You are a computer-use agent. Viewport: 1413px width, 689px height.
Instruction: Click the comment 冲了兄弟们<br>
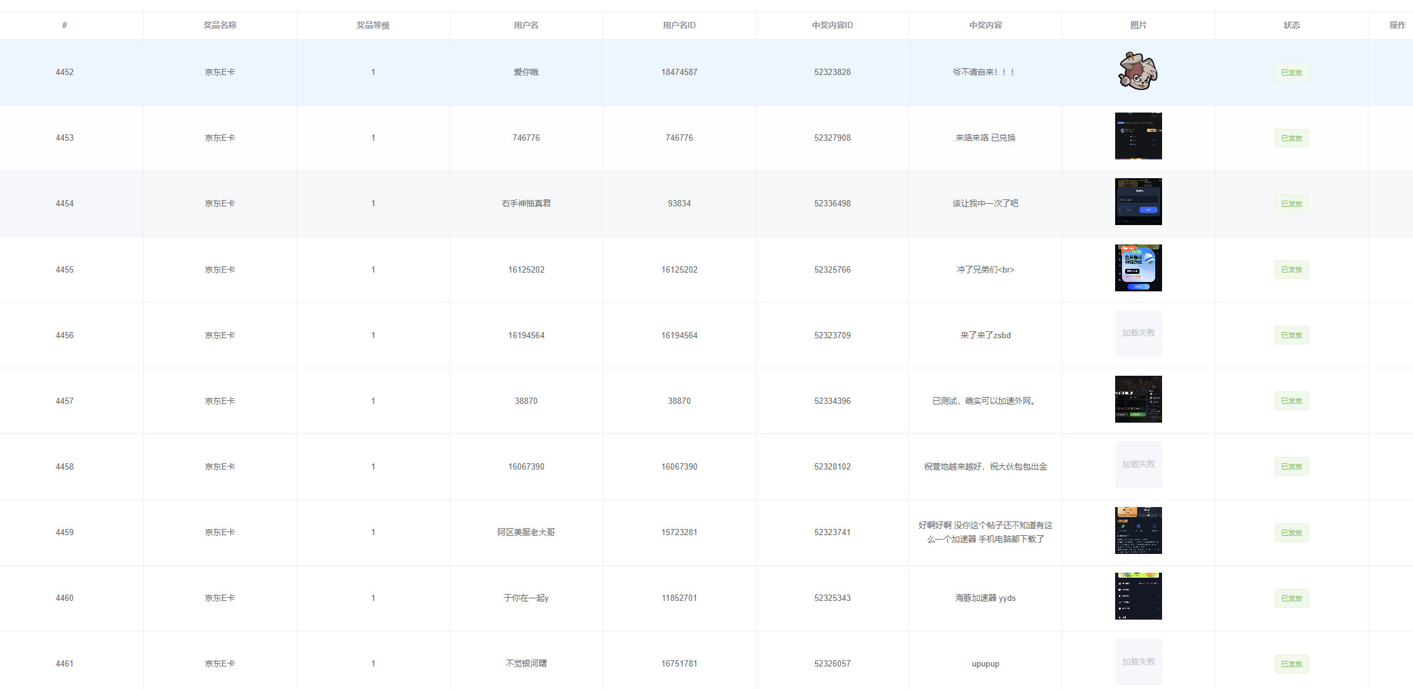[x=986, y=269]
